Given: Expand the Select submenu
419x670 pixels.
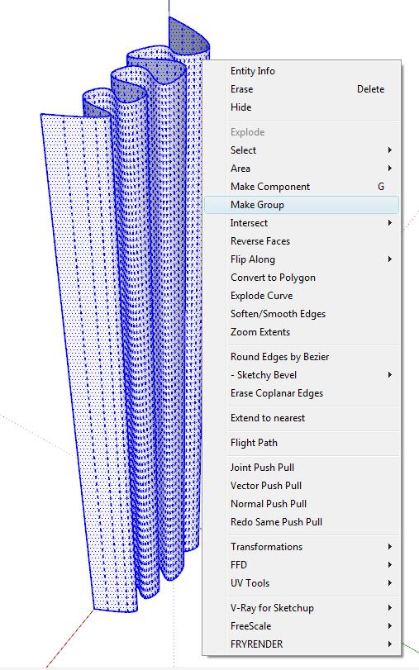Looking at the screenshot, I should pyautogui.click(x=302, y=150).
